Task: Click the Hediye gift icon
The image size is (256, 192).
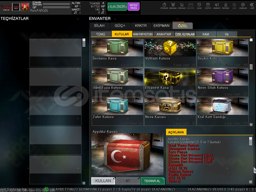Action: [x=208, y=5]
